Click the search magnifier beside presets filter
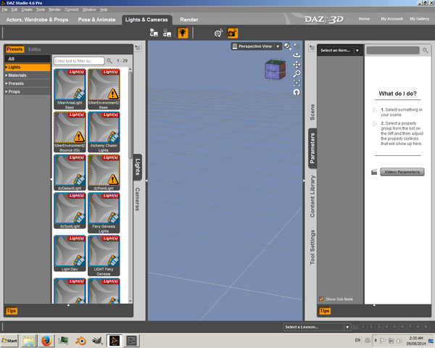435x348 pixels. coord(109,61)
